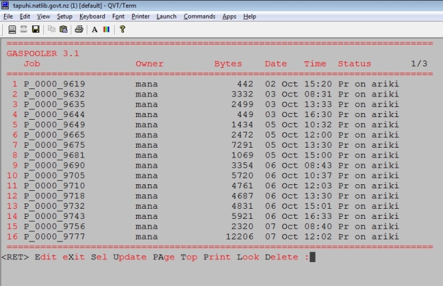Click job P_0000_9635 in the list
Image resolution: width=443 pixels, height=286 pixels.
pyautogui.click(x=54, y=104)
